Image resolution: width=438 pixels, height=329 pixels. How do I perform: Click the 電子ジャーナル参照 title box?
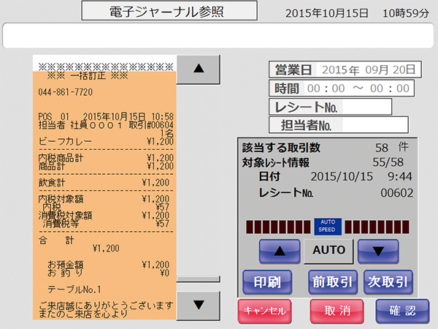(169, 11)
